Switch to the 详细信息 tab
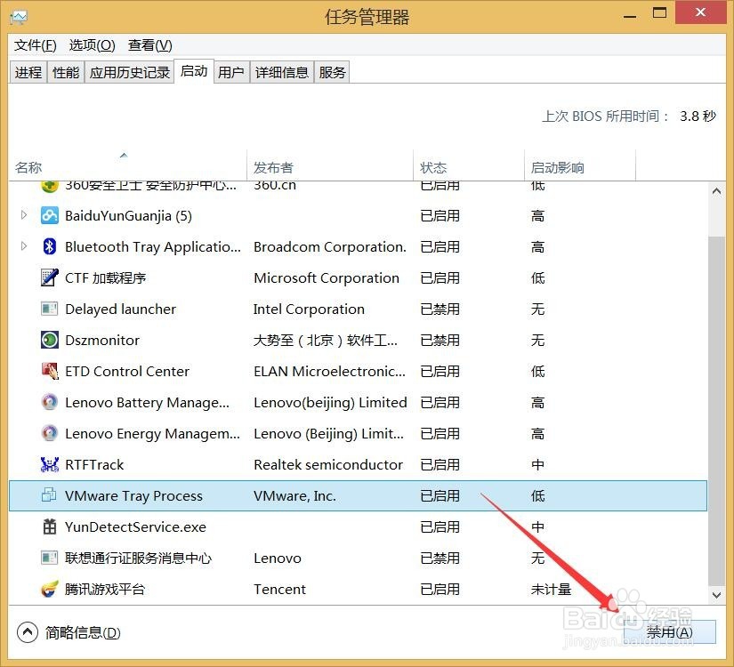Viewport: 734px width, 667px height. (x=282, y=72)
